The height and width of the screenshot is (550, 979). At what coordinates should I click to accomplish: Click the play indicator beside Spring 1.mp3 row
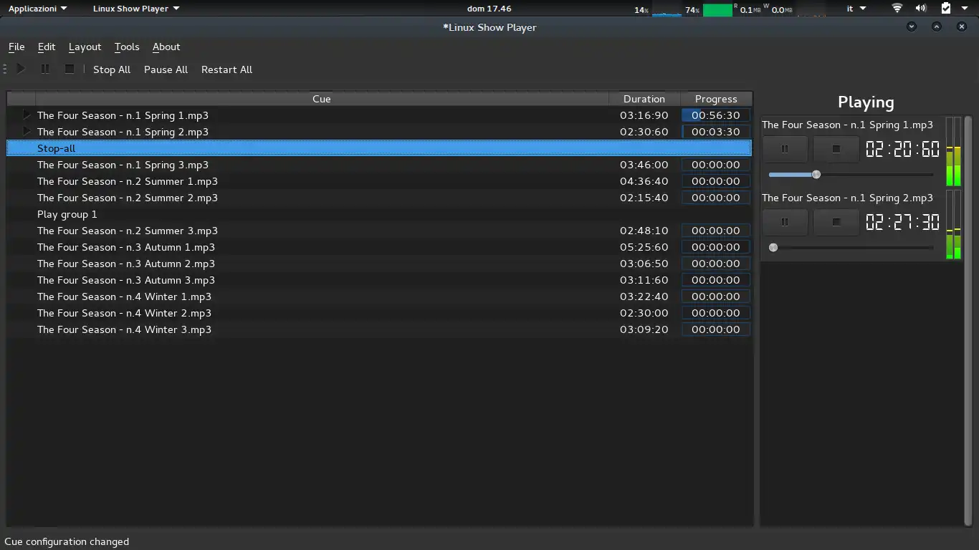pos(27,115)
